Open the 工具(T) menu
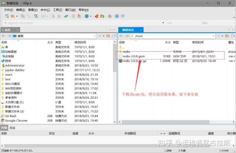Image resolution: width=236 pixels, height=153 pixels. [x=58, y=10]
